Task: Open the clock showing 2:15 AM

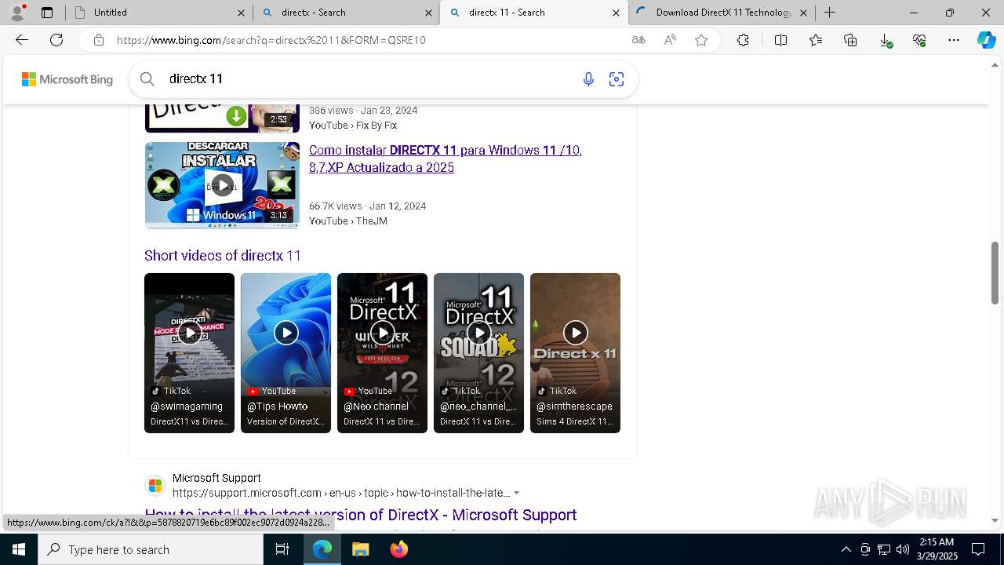Action: [x=937, y=549]
